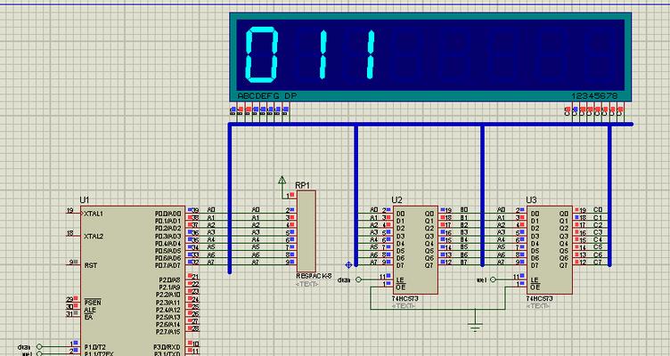The width and height of the screenshot is (670, 356).
Task: Select the vertical bus right of U3 outputs
Action: click(x=609, y=195)
